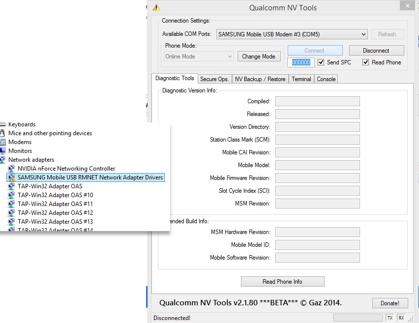Viewport: 419px width, 323px height.
Task: Select TAP-Win32 Adapter OAS #10 entry
Action: [x=55, y=195]
